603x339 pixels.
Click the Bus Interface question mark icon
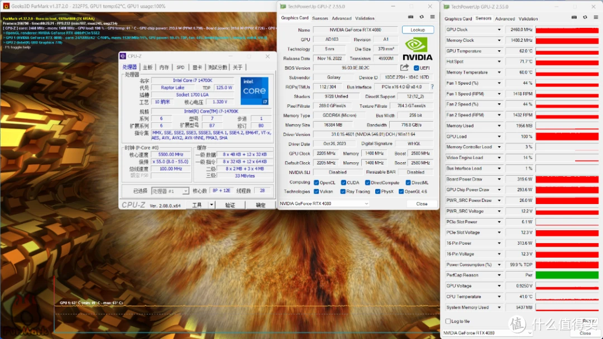tap(432, 87)
